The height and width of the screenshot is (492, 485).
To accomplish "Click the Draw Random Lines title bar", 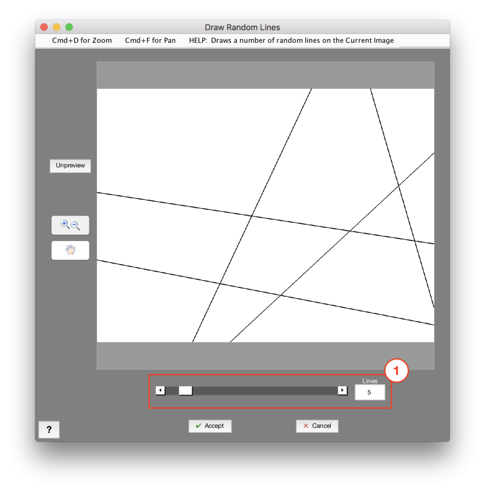I will (242, 27).
